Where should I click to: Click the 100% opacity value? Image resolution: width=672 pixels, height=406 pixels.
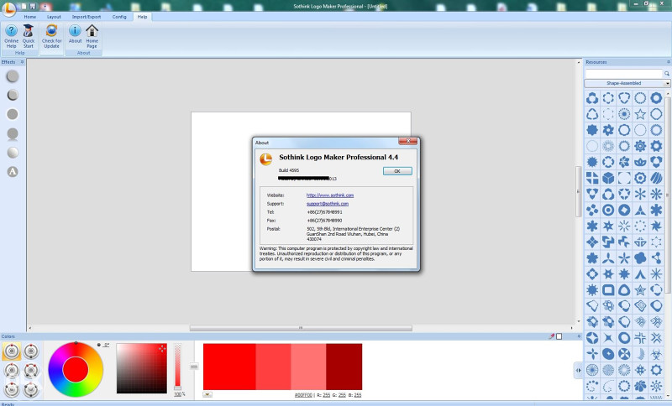click(179, 394)
